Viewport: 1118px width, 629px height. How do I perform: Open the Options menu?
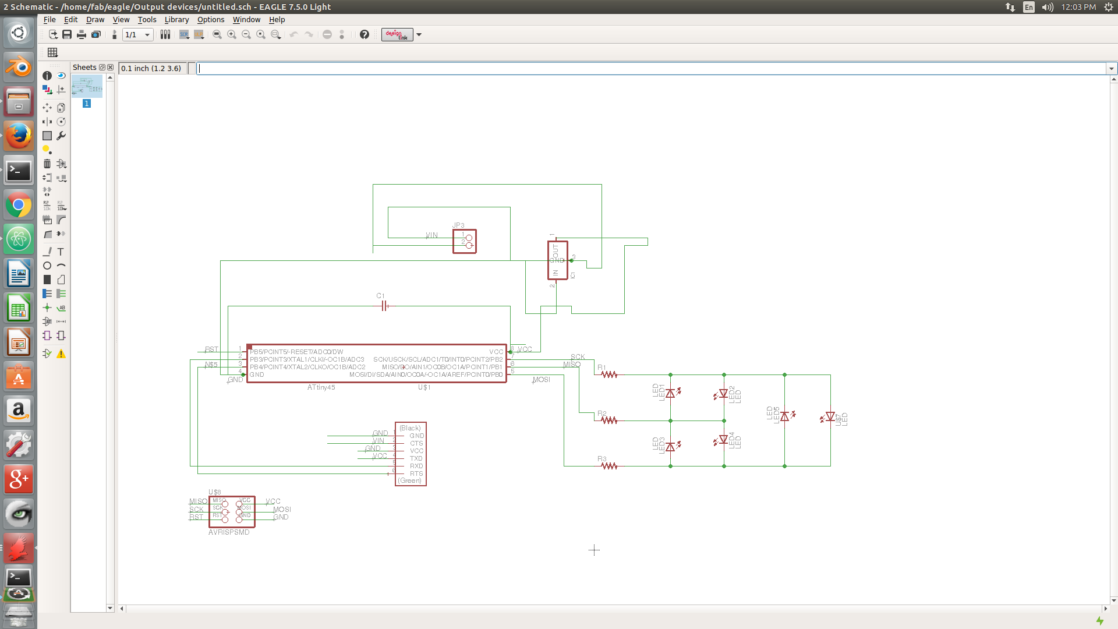pos(211,19)
